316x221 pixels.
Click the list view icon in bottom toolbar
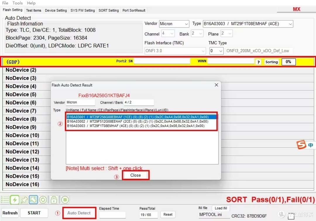pyautogui.click(x=5, y=200)
